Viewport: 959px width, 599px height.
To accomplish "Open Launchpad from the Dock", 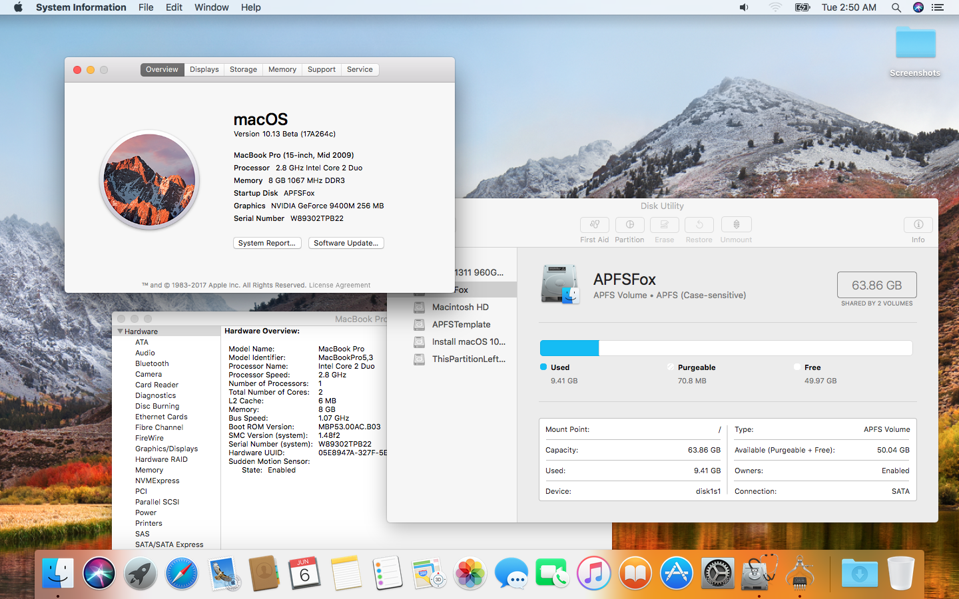I will 141,573.
